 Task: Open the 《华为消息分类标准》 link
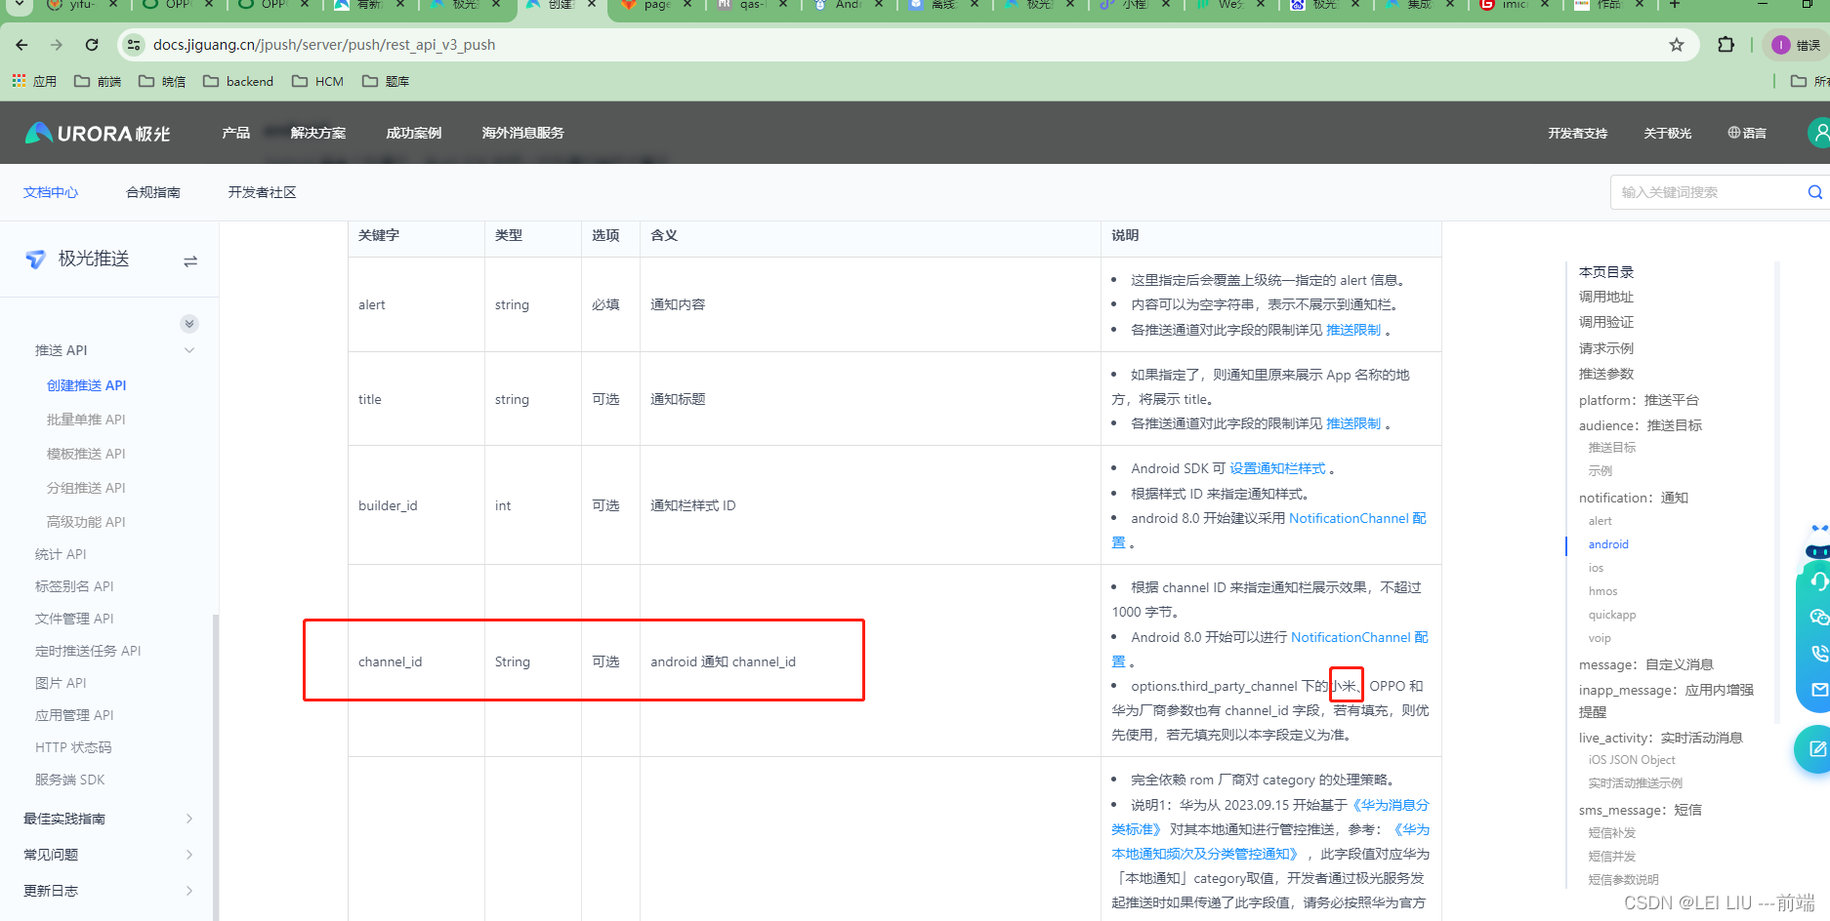click(x=1389, y=805)
